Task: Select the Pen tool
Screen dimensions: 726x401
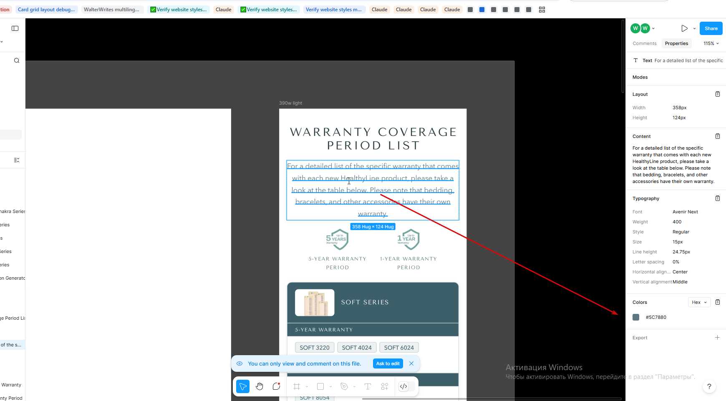Action: (x=344, y=386)
